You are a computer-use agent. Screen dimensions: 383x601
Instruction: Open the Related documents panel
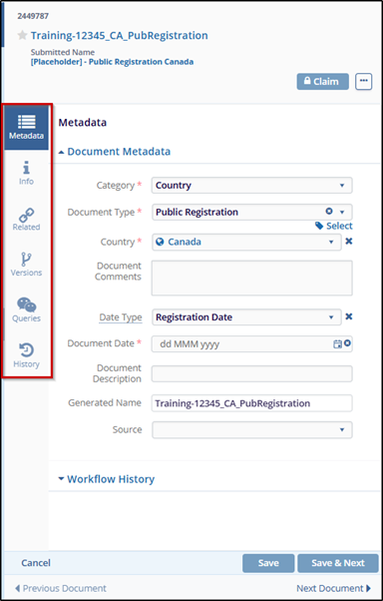click(x=26, y=219)
